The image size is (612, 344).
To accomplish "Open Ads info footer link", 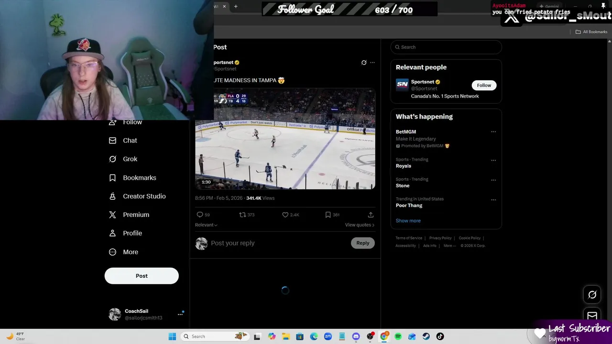I will pyautogui.click(x=430, y=246).
